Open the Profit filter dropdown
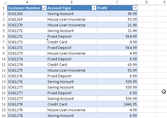This screenshot has height=118, width=167. 135,8
